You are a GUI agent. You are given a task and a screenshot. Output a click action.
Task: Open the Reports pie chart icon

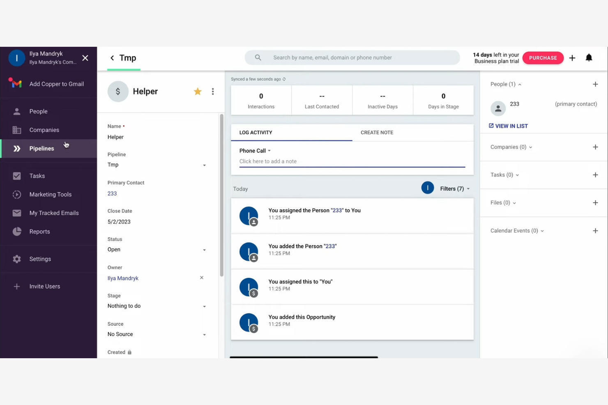click(x=17, y=231)
